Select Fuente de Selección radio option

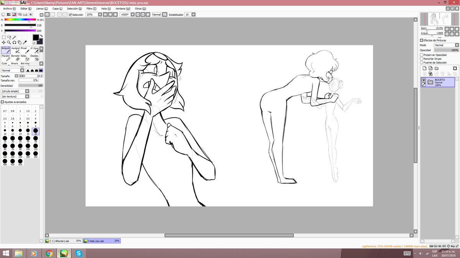(x=422, y=62)
